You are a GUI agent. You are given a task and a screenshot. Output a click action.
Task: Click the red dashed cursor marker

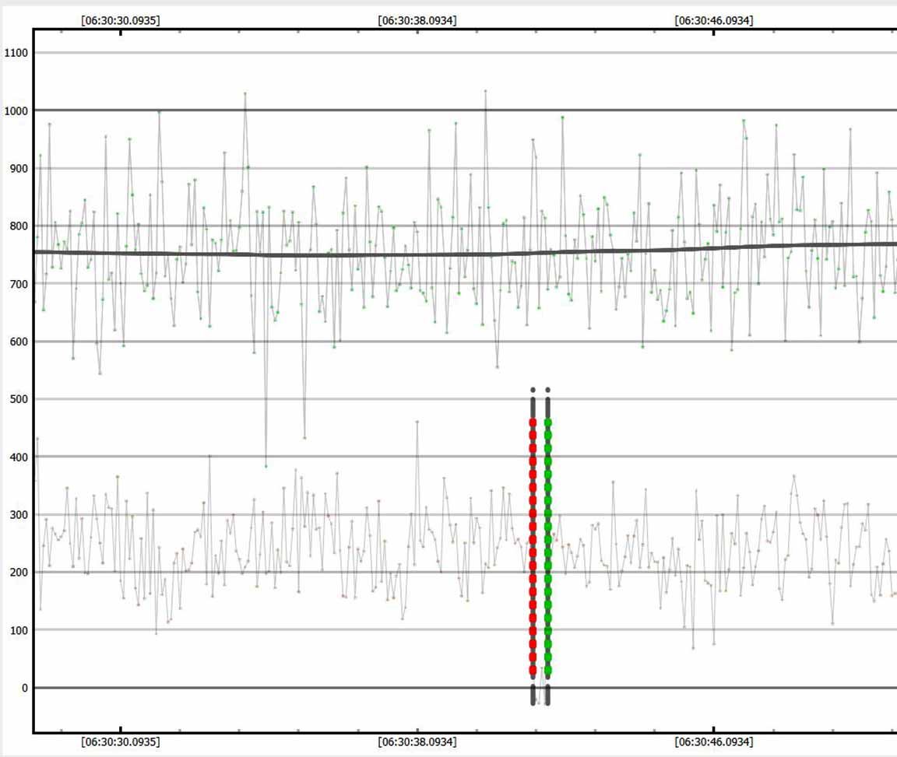533,547
